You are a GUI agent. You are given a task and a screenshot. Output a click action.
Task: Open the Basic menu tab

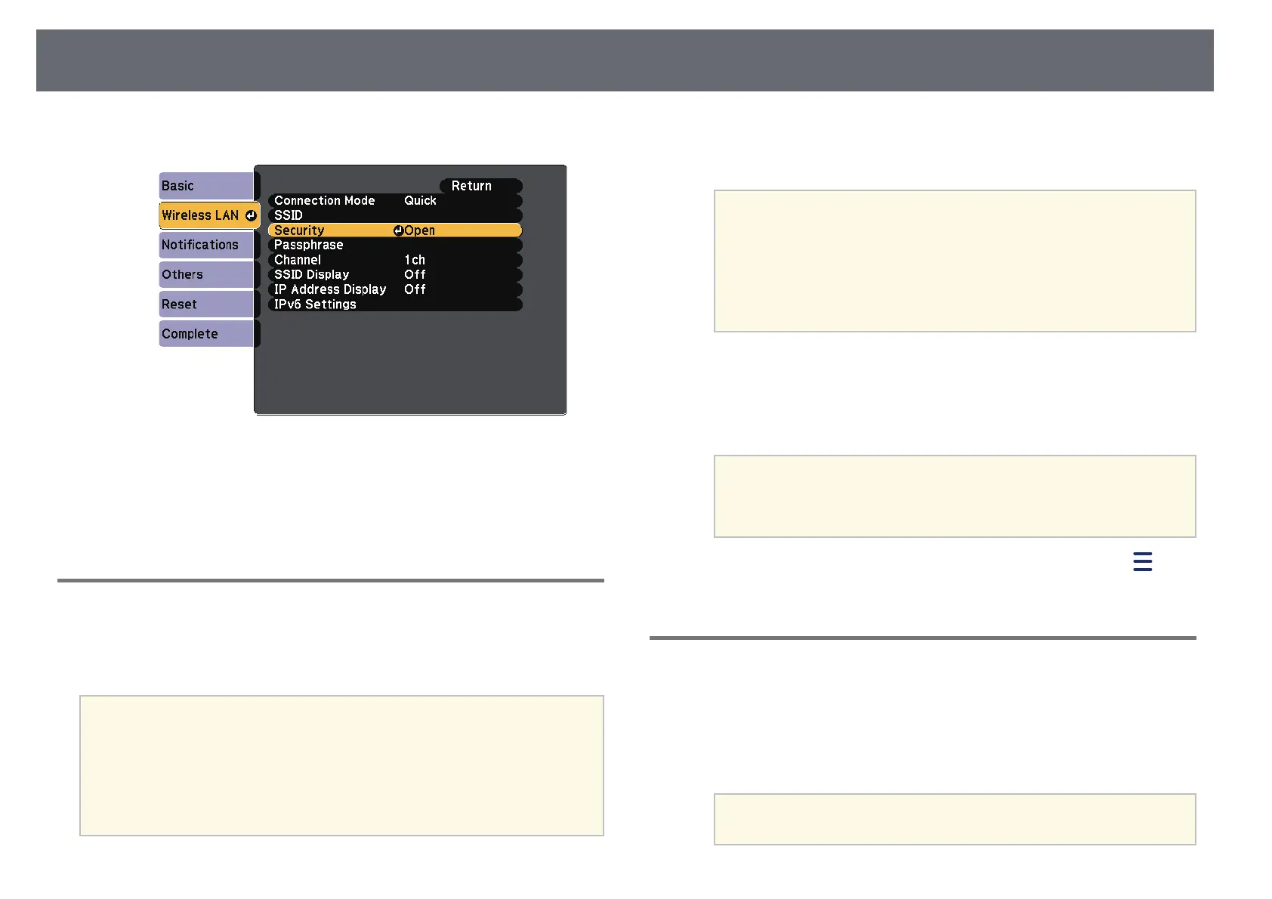tap(206, 186)
